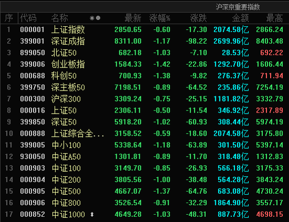Image resolution: width=289 pixels, height=222 pixels.
Task: Click code 000001 in the first row
Action: (x=33, y=29)
